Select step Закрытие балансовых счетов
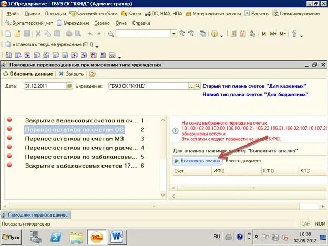 tap(81, 121)
